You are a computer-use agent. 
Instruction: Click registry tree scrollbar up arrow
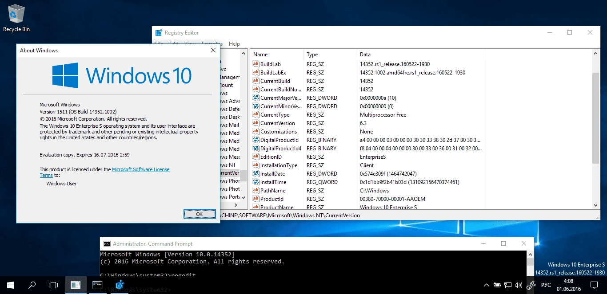(244, 53)
